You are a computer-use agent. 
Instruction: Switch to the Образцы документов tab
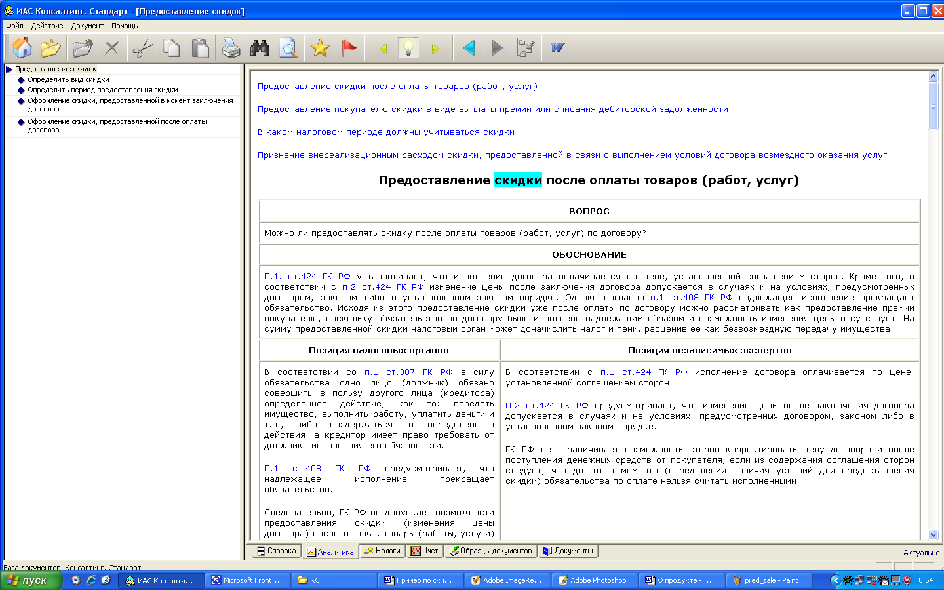tap(490, 551)
